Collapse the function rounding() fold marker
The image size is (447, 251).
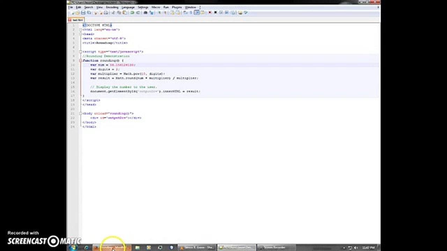(x=80, y=61)
